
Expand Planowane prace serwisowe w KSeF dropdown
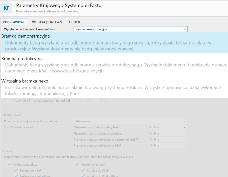pos(168,146)
